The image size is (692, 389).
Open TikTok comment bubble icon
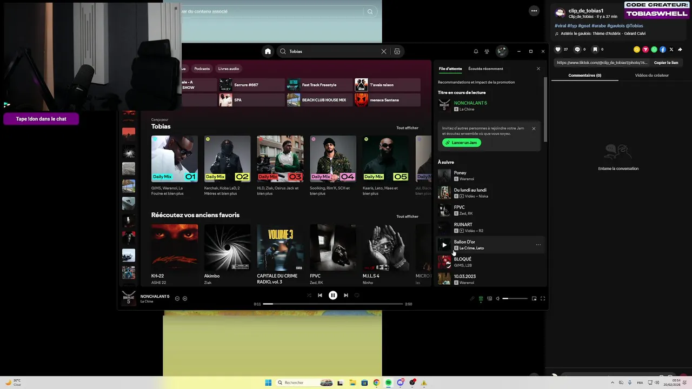pos(577,49)
